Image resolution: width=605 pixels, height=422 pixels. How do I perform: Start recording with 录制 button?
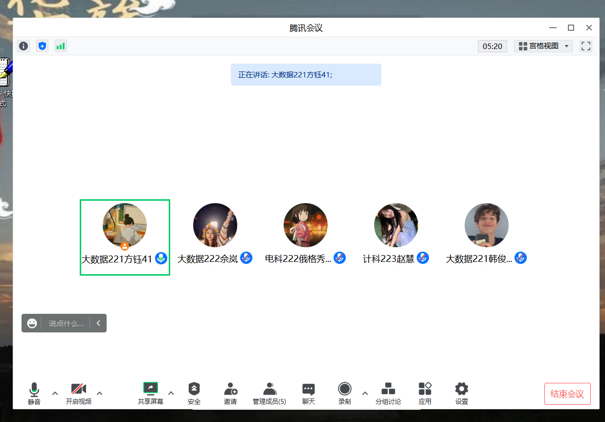click(344, 393)
